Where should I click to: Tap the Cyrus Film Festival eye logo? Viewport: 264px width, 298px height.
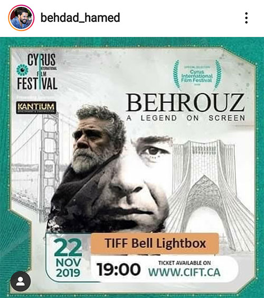point(22,70)
